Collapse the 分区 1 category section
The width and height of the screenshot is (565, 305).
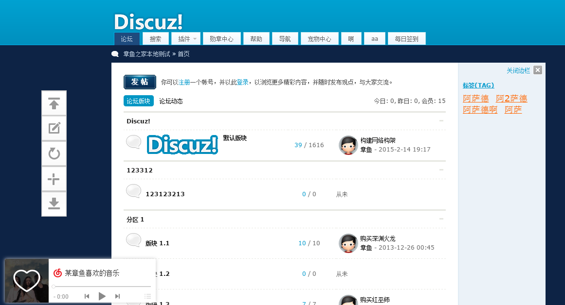tap(441, 219)
